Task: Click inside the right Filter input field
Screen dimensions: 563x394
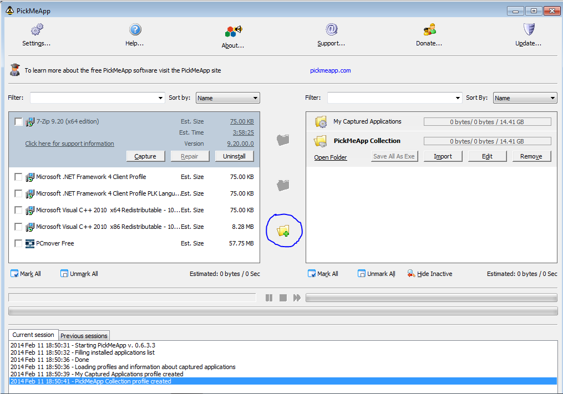Action: coord(390,98)
